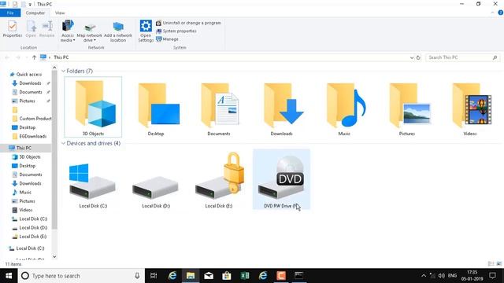Switch to the Computer ribbon tab
The width and height of the screenshot is (504, 283).
coord(35,13)
